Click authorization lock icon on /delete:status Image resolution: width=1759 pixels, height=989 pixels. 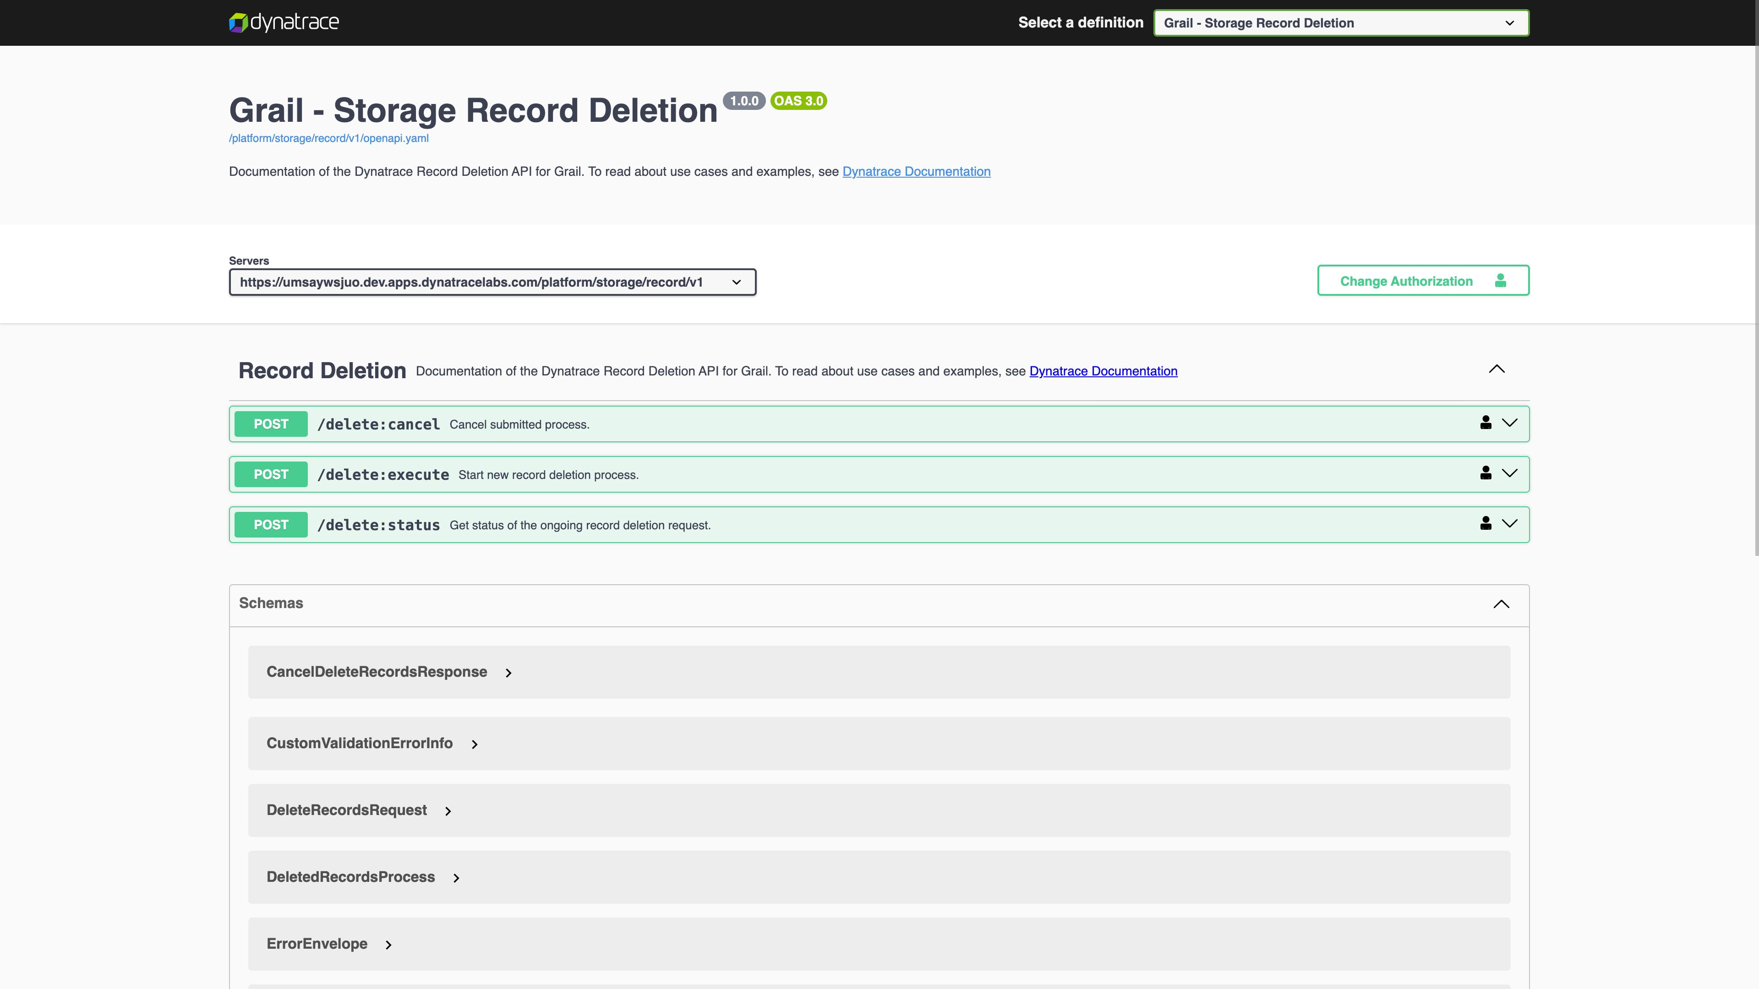tap(1485, 523)
